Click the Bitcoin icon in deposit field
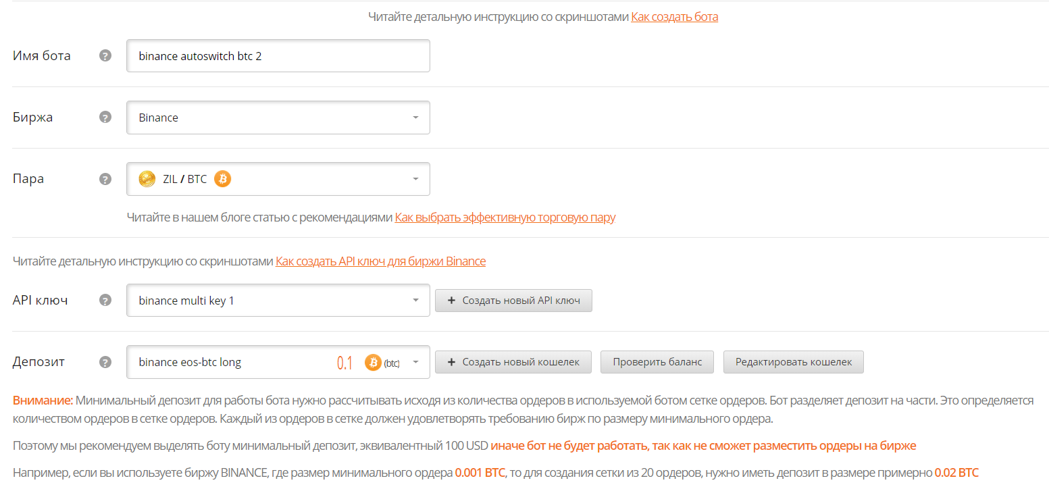The height and width of the screenshot is (489, 1049). pyautogui.click(x=373, y=363)
